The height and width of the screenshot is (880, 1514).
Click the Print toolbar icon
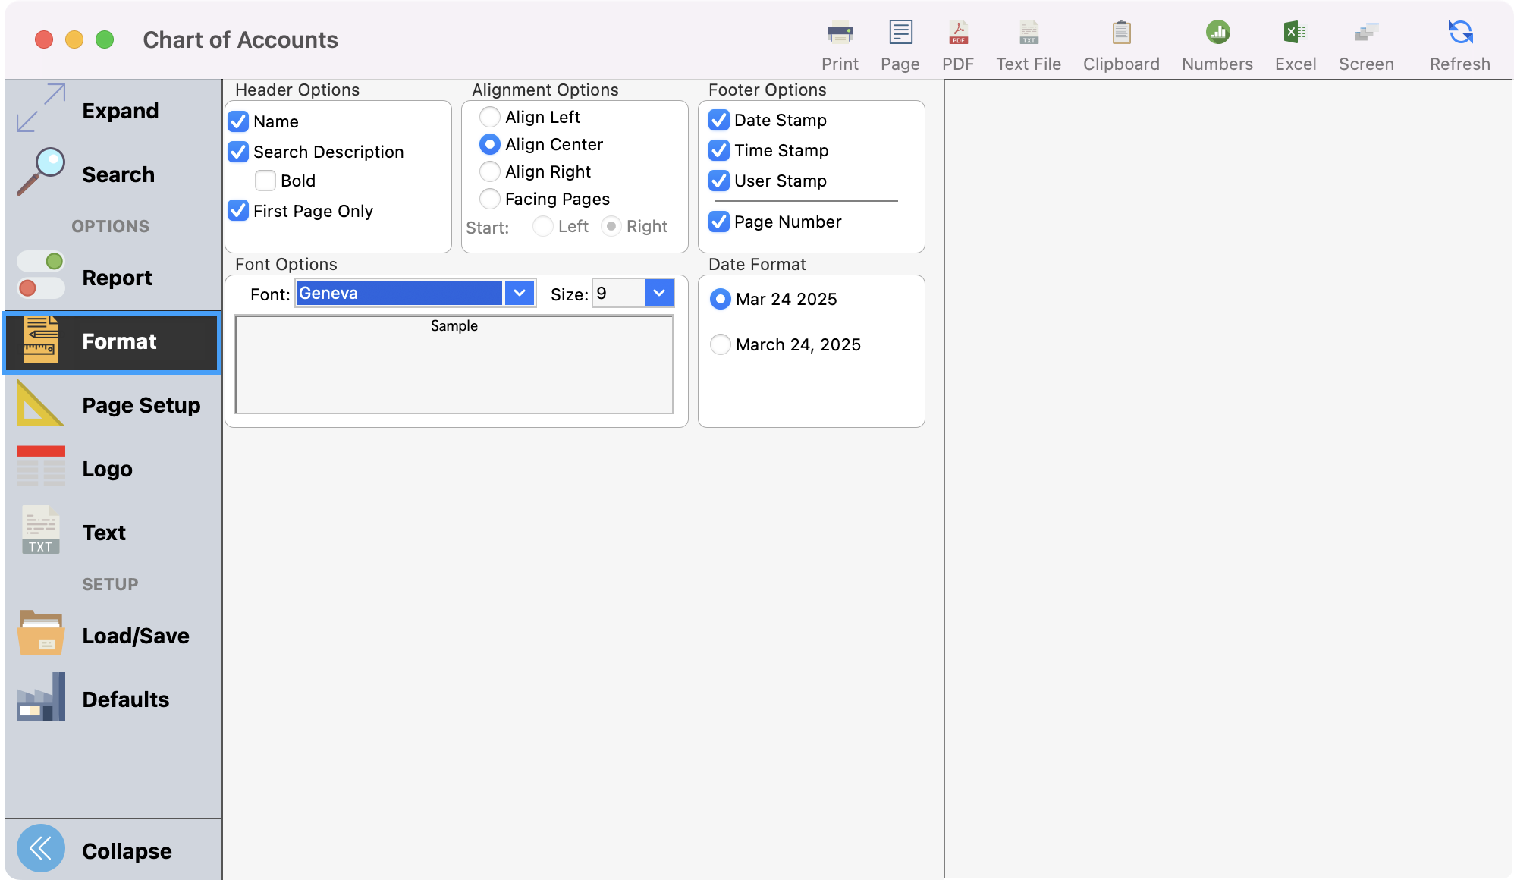pos(840,33)
